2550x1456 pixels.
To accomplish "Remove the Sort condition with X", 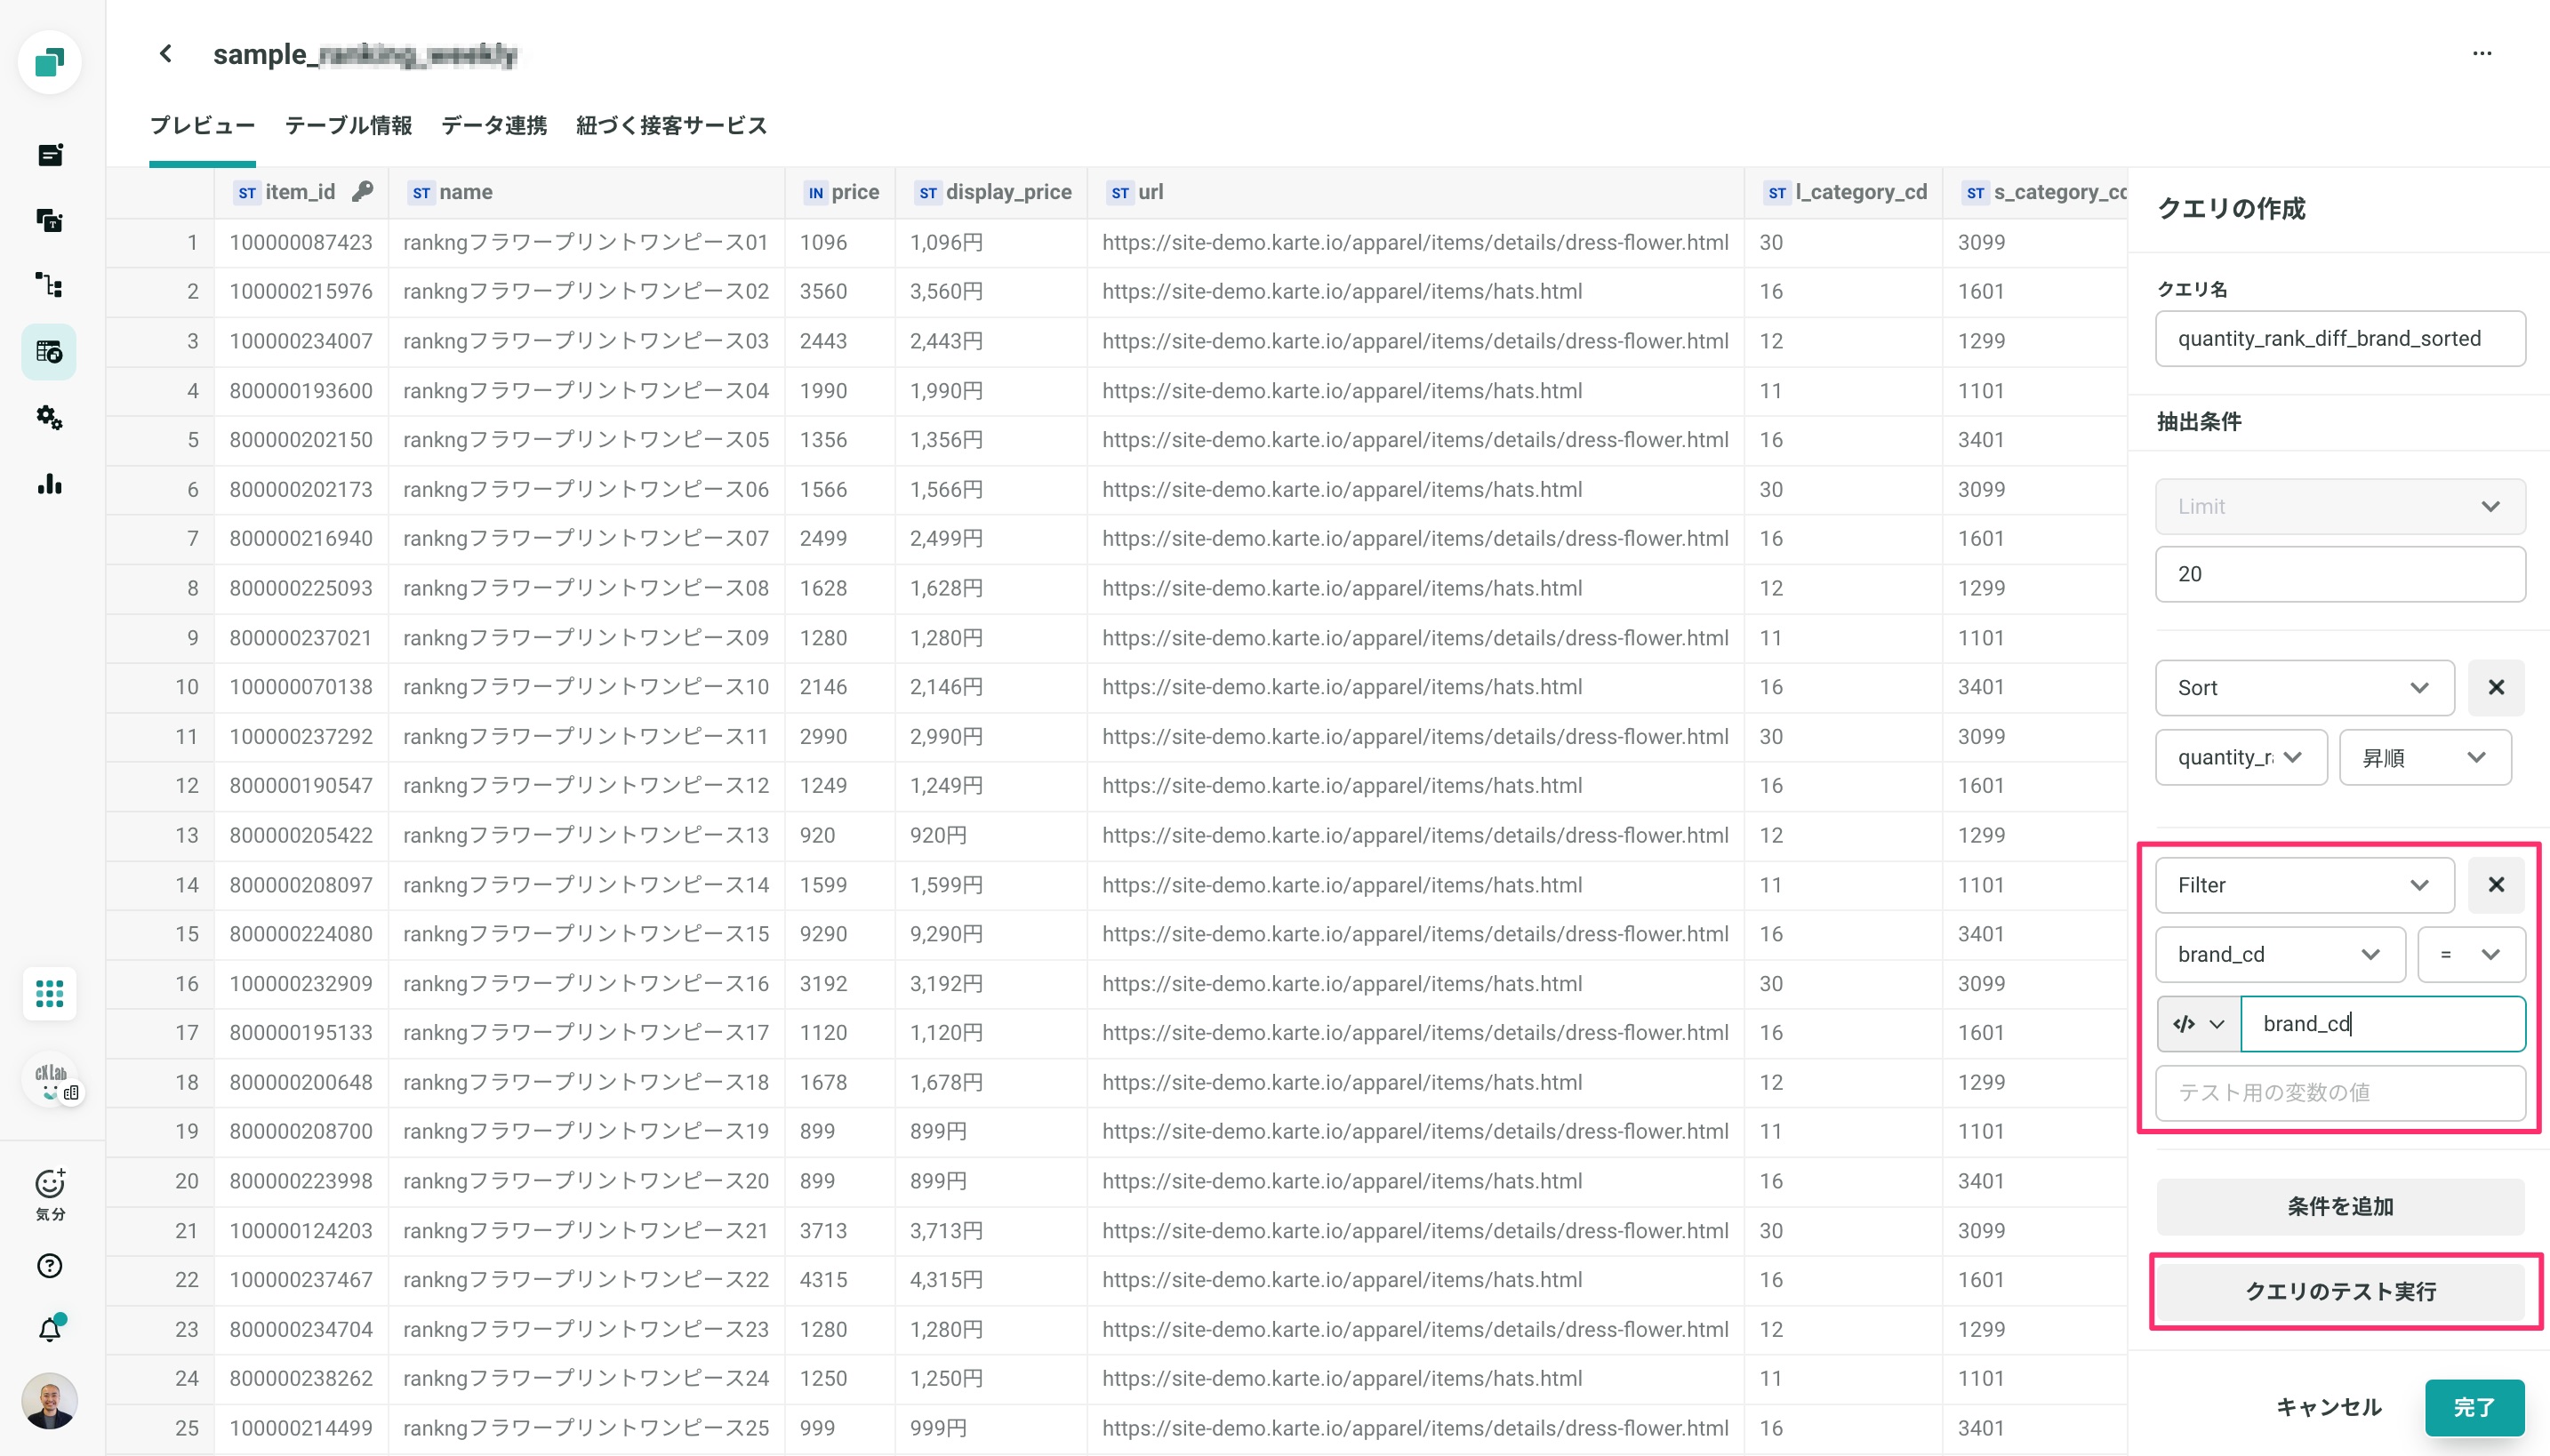I will pos(2495,688).
